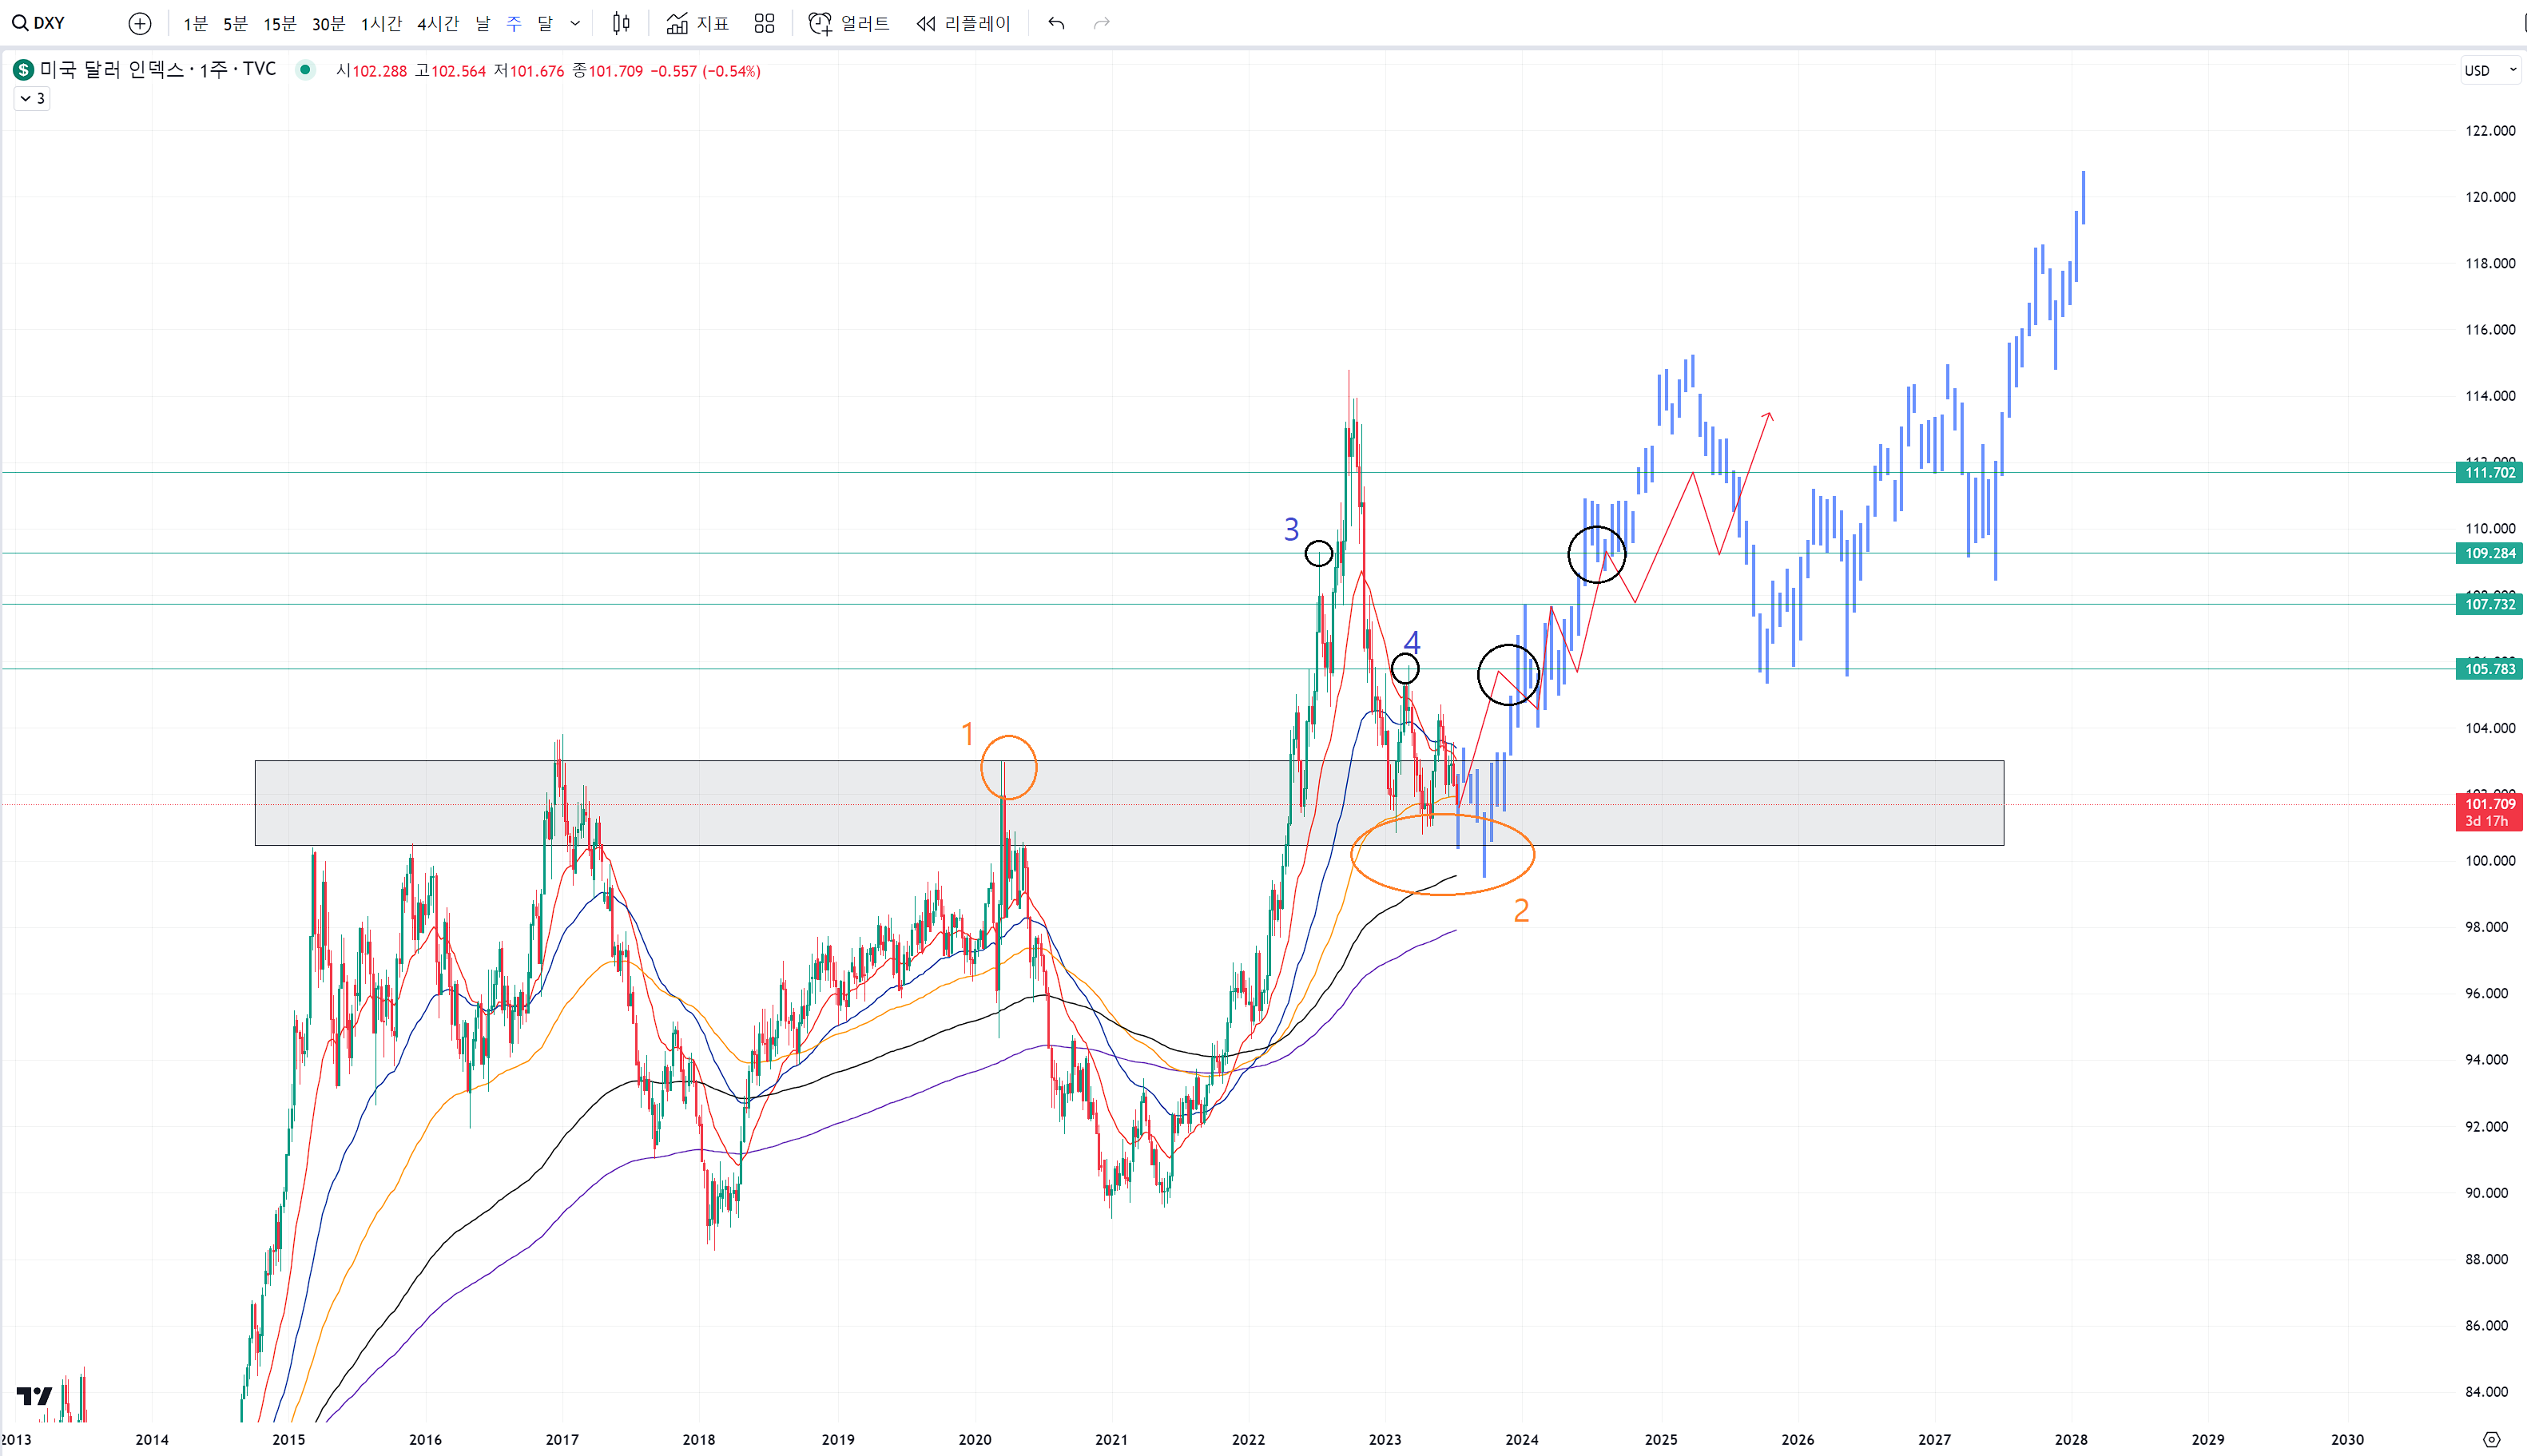Undo the last chart action
The width and height of the screenshot is (2527, 1456).
coord(1056,23)
